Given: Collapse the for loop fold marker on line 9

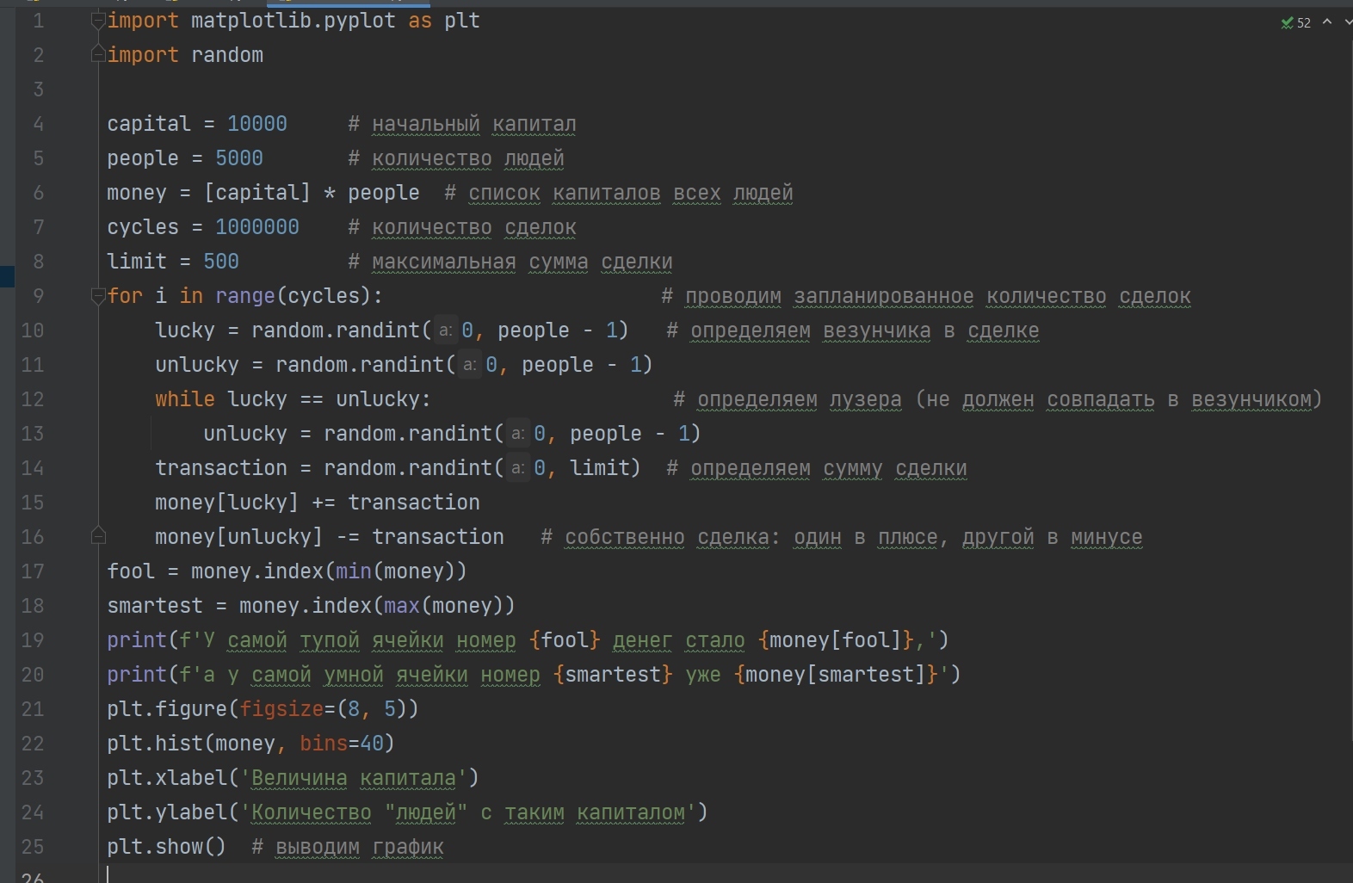Looking at the screenshot, I should pos(98,296).
